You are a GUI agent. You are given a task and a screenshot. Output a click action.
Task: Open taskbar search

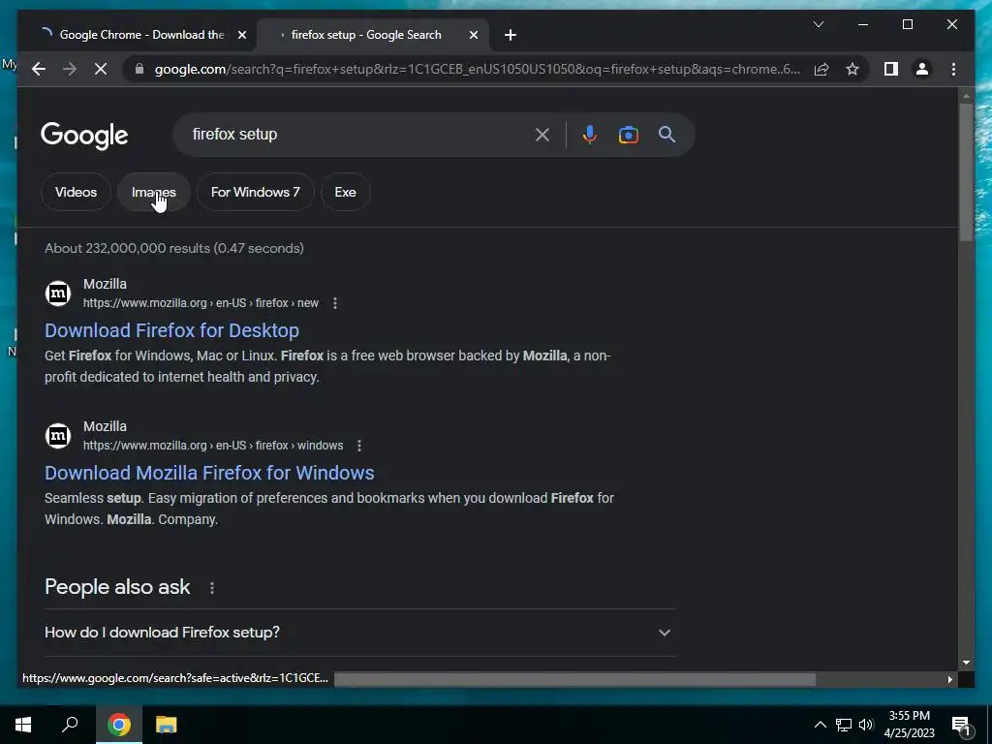pos(70,725)
